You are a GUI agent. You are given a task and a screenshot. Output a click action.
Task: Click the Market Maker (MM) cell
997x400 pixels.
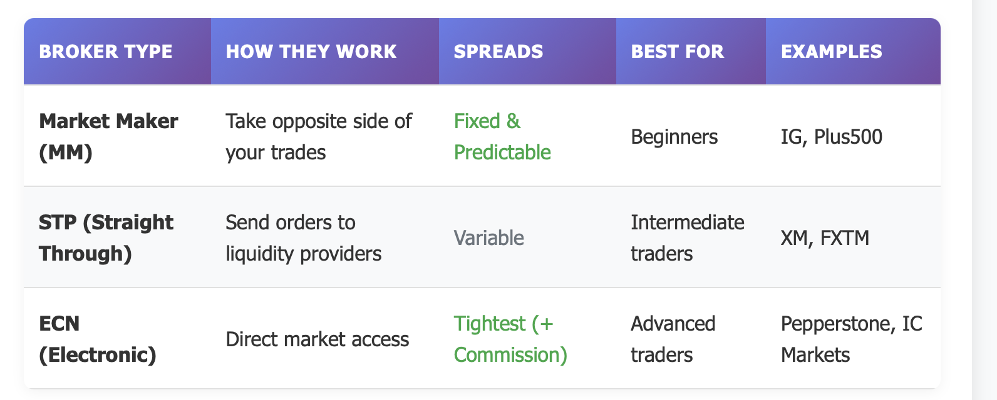tap(108, 136)
